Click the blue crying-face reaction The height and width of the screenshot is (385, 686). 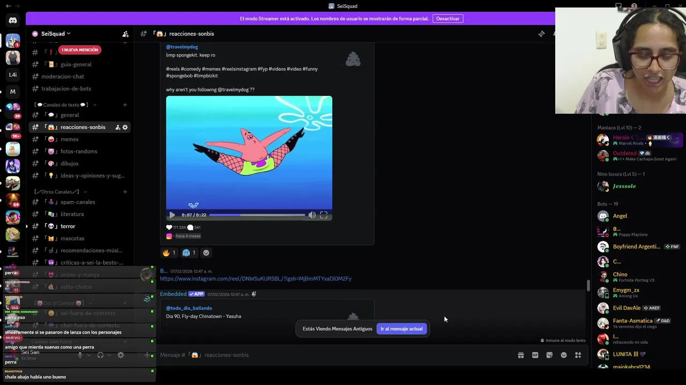coord(189,252)
